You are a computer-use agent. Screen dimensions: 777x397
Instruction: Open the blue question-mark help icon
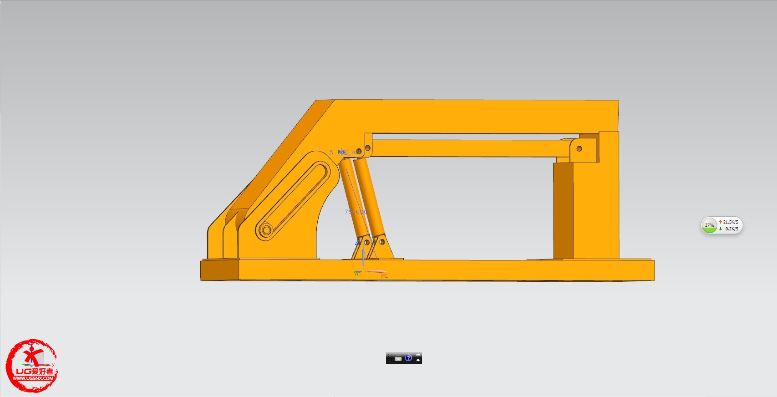click(x=408, y=358)
